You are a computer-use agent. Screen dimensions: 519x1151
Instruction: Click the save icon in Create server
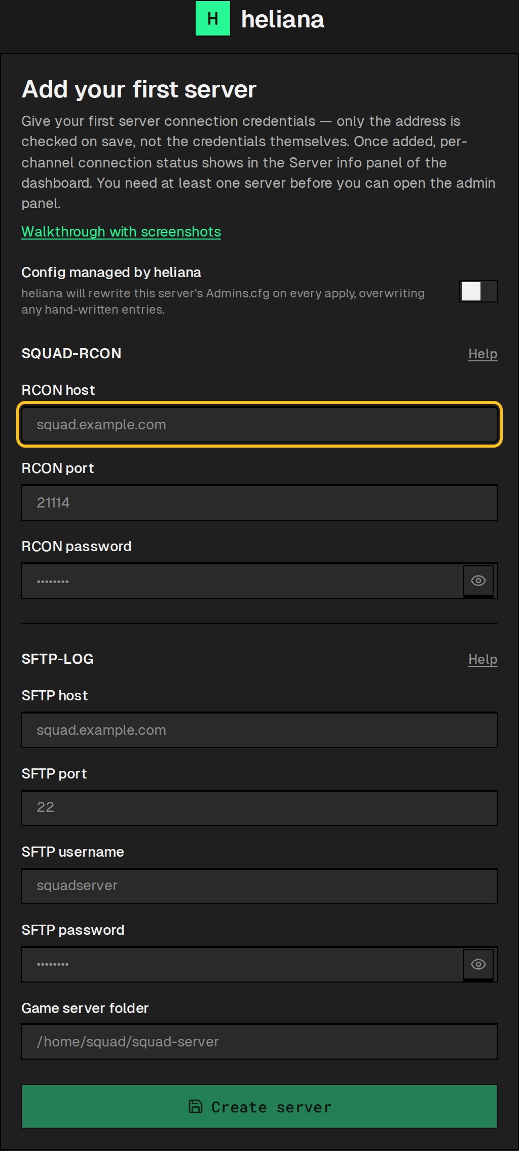(196, 1106)
